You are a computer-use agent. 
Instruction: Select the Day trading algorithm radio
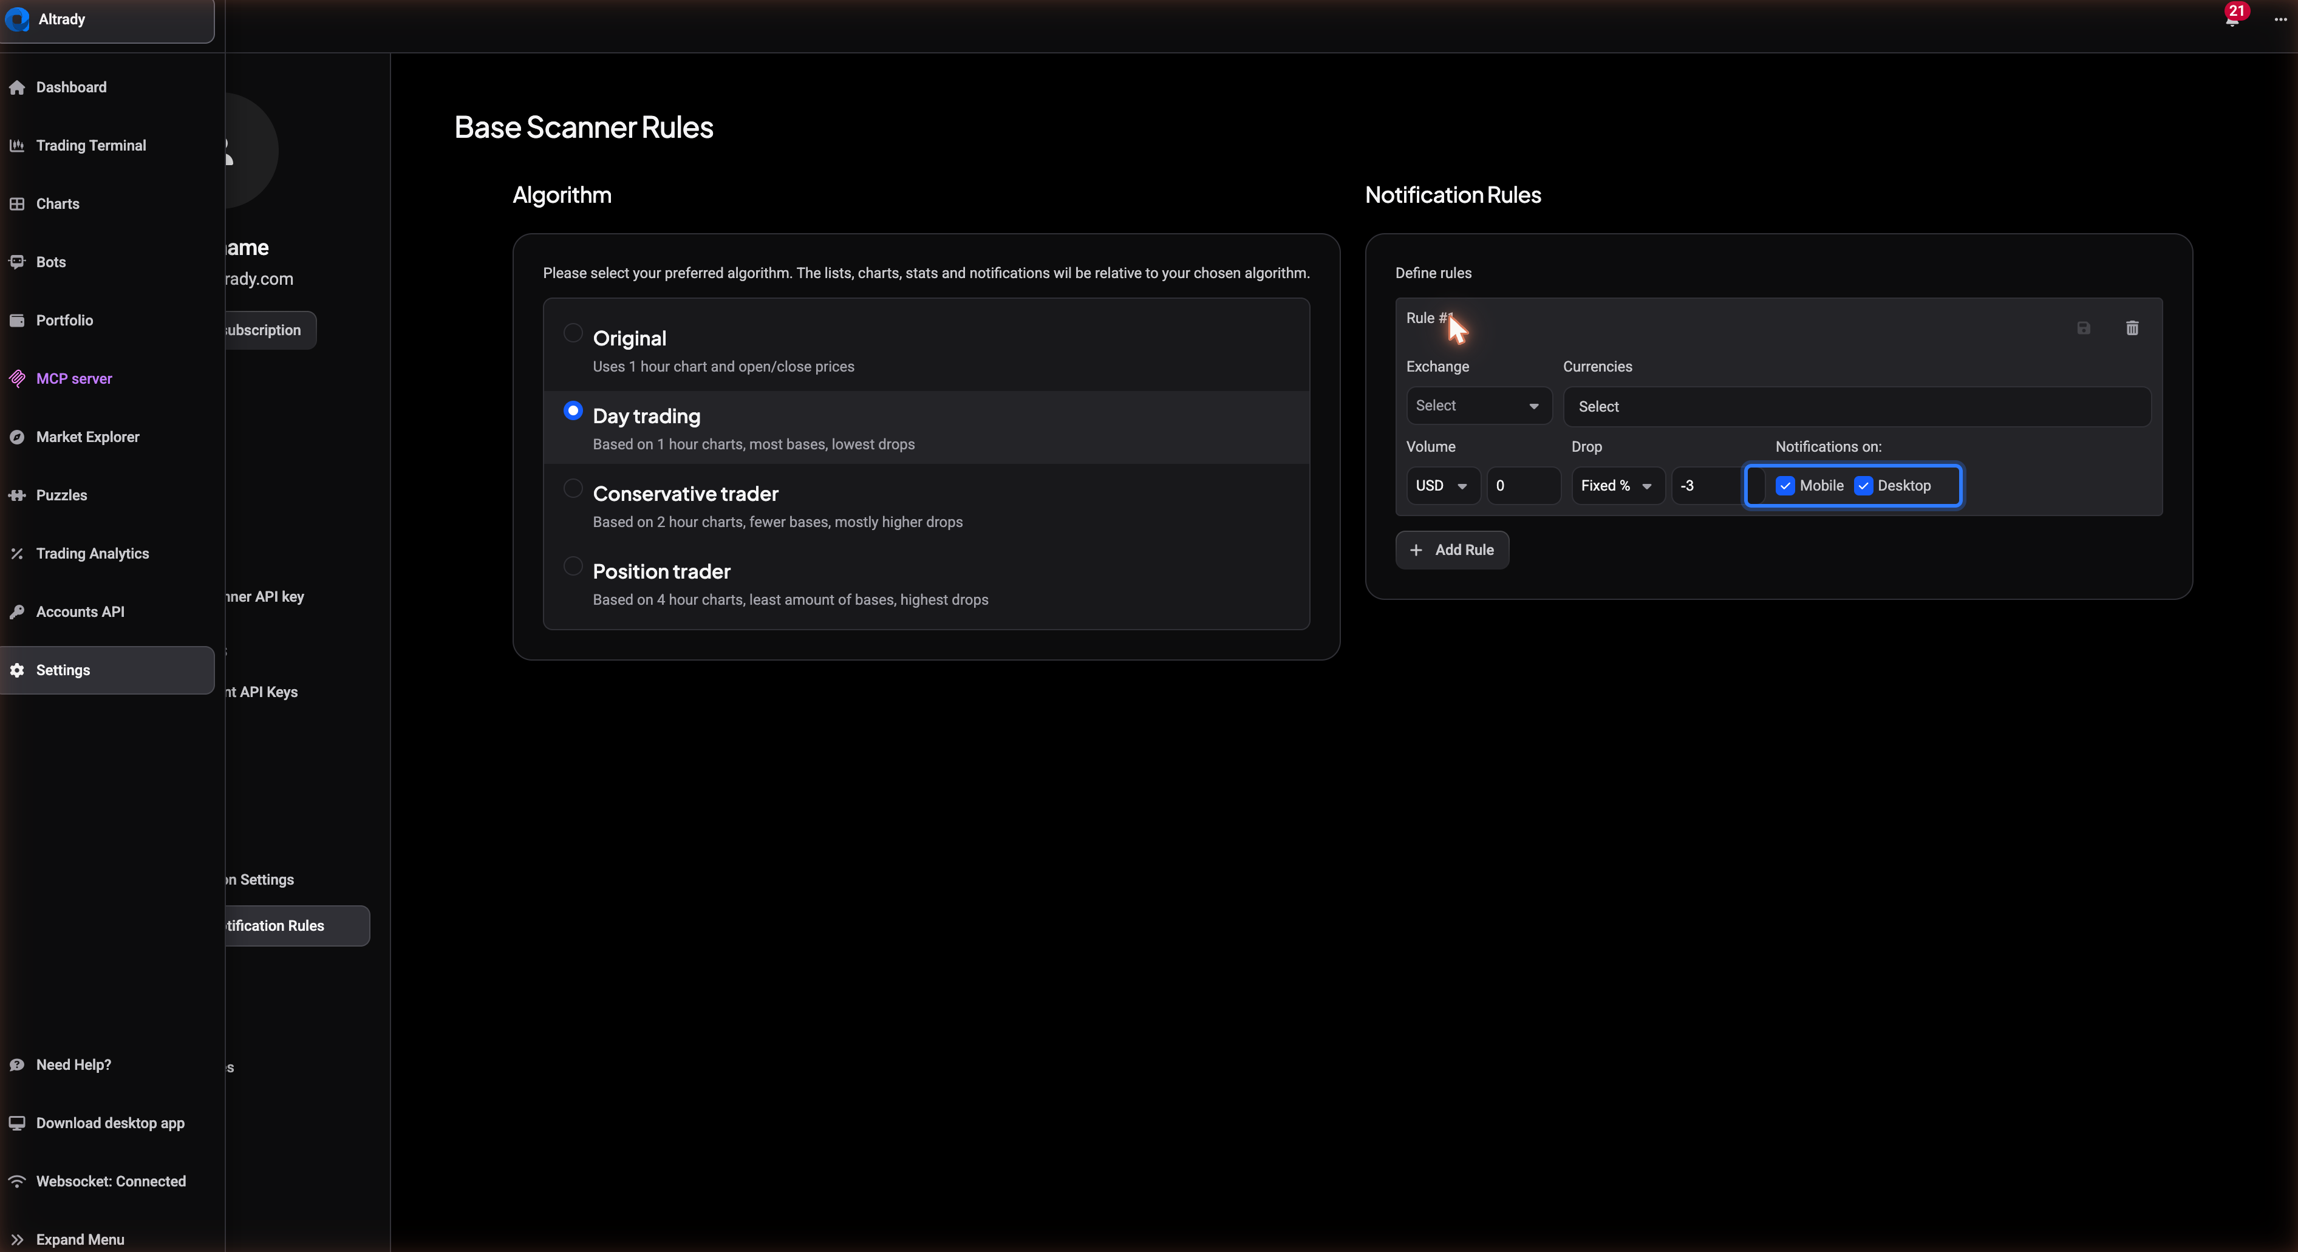tap(573, 410)
